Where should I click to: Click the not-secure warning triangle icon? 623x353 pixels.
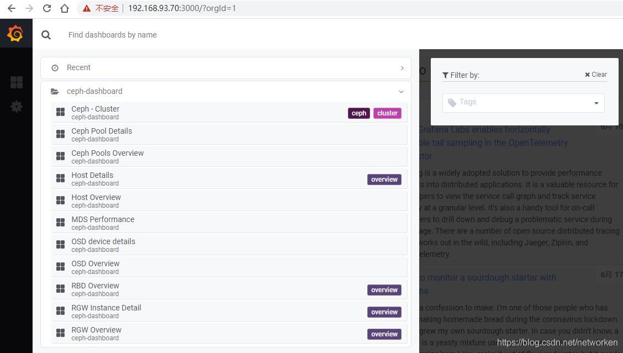pyautogui.click(x=87, y=8)
